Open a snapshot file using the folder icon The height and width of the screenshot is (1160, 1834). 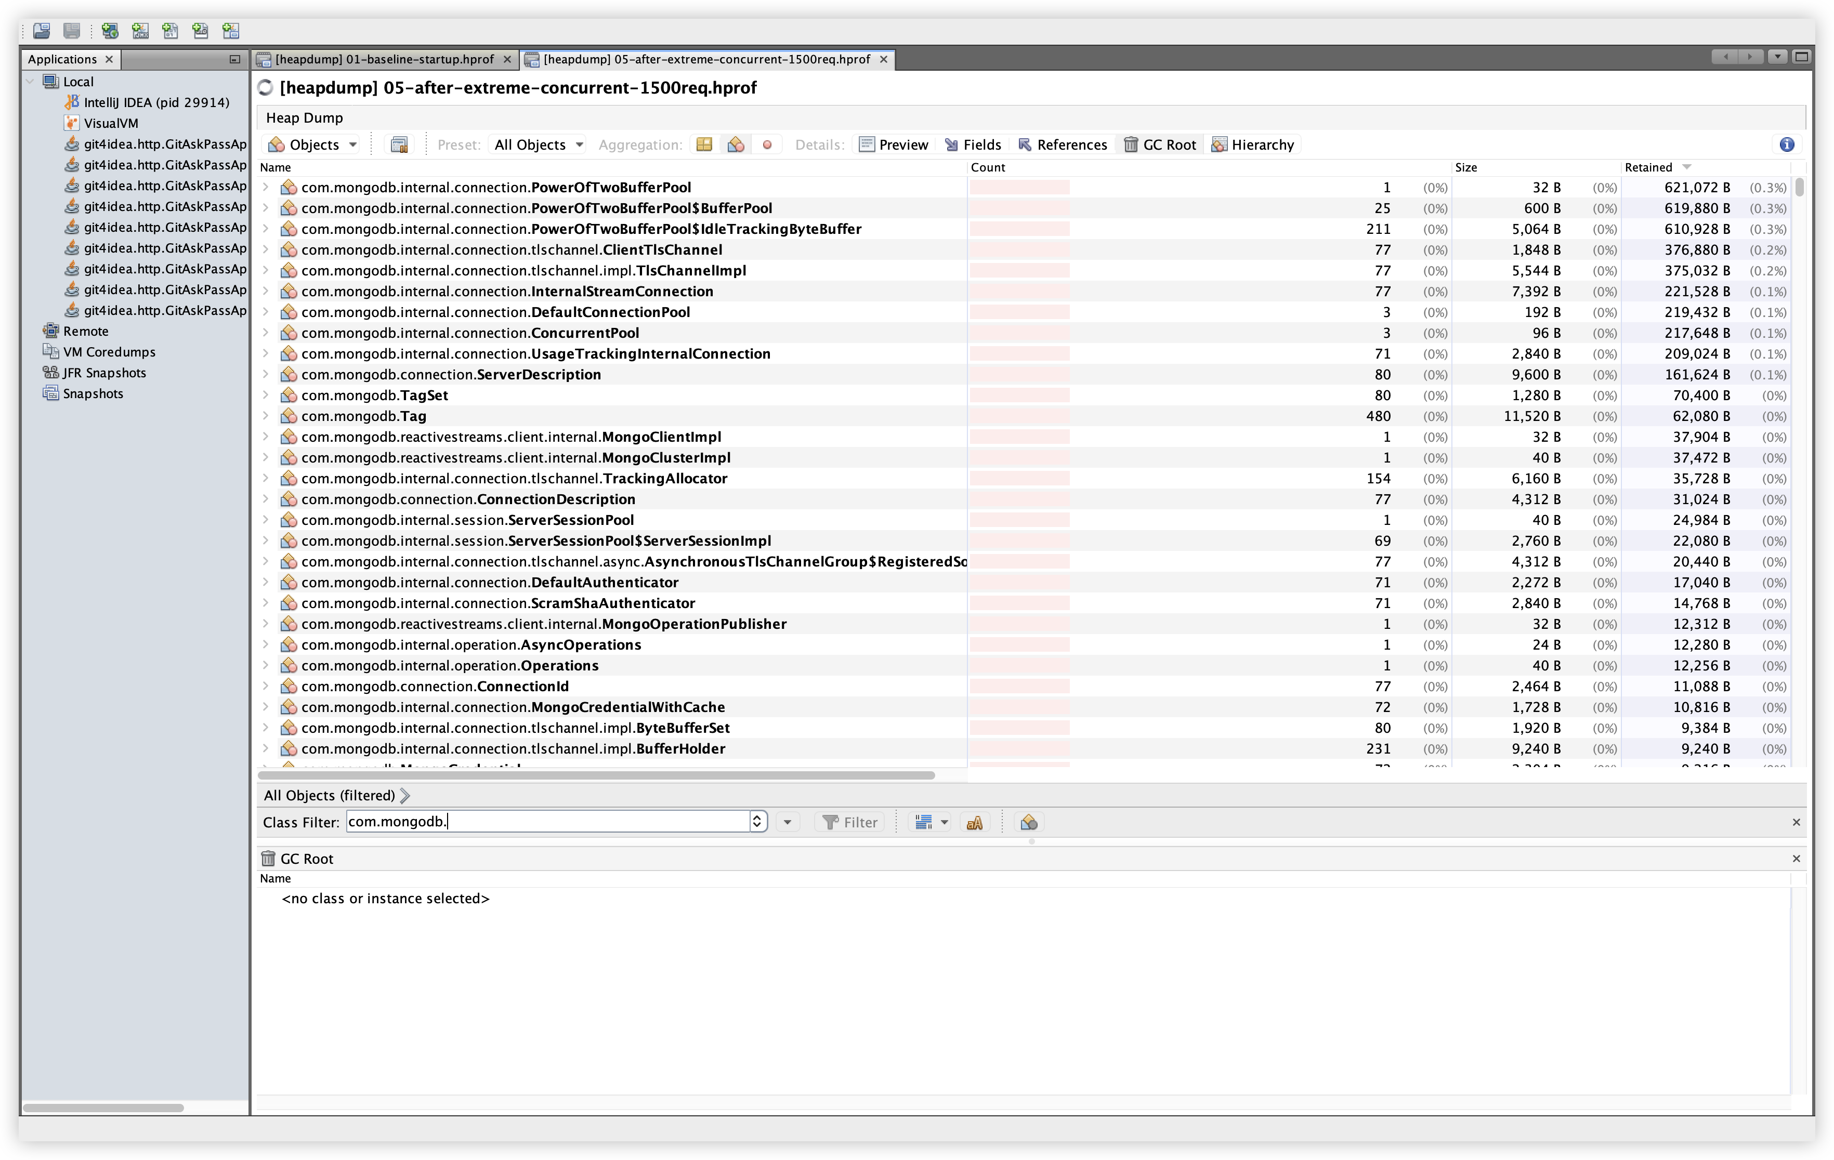[x=42, y=31]
